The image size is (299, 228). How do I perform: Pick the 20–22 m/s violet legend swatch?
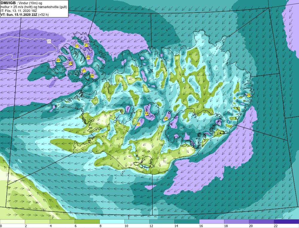point(261,221)
